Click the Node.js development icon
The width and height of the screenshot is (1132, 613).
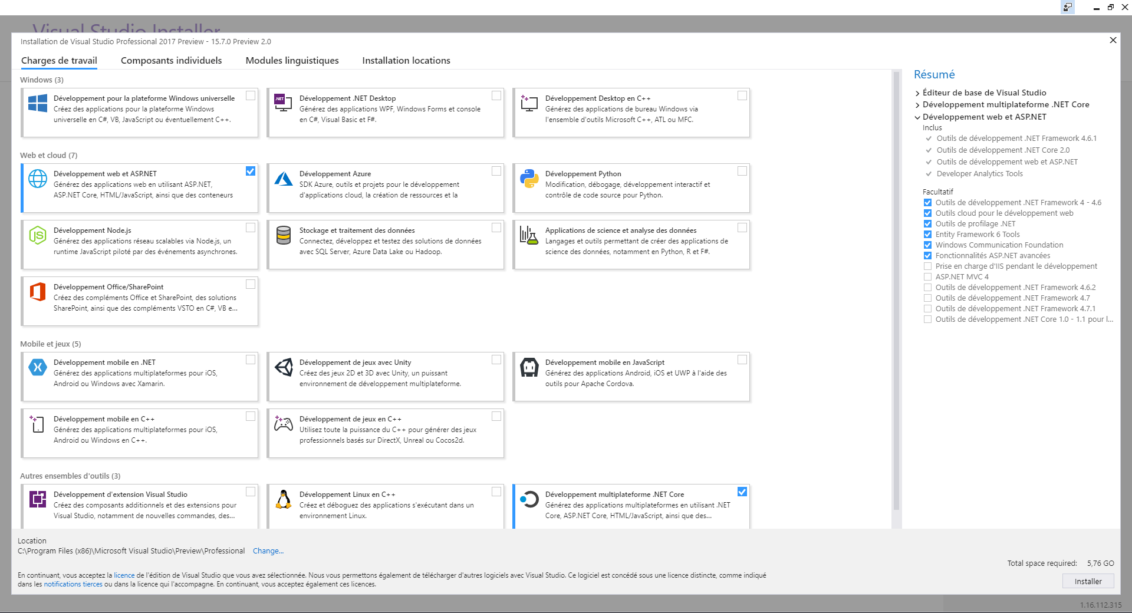tap(38, 235)
